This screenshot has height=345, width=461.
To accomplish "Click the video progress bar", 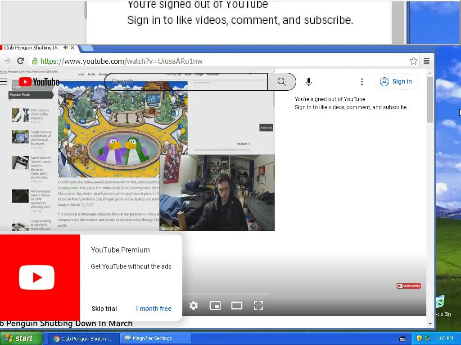I will pos(225,294).
